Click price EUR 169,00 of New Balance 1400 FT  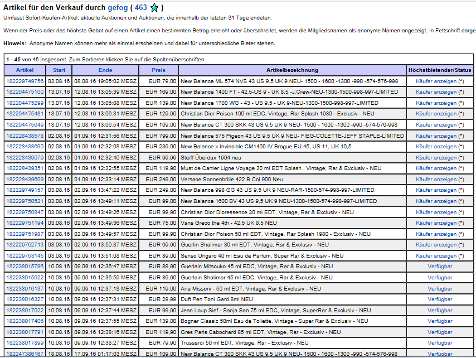[161, 92]
